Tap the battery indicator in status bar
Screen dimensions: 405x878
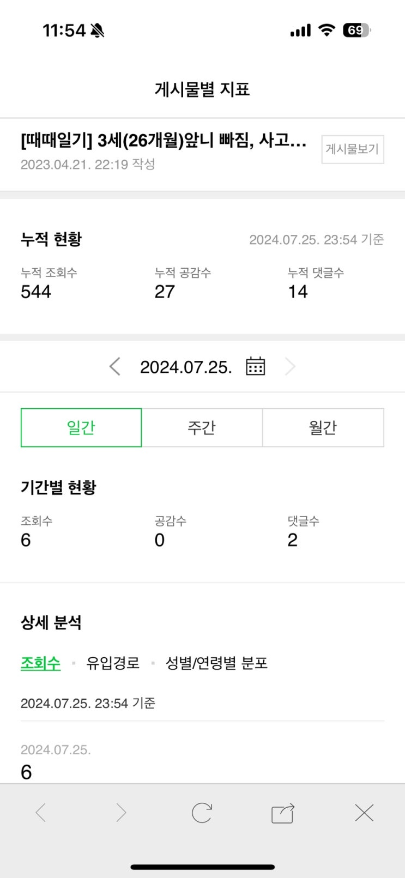point(356,31)
